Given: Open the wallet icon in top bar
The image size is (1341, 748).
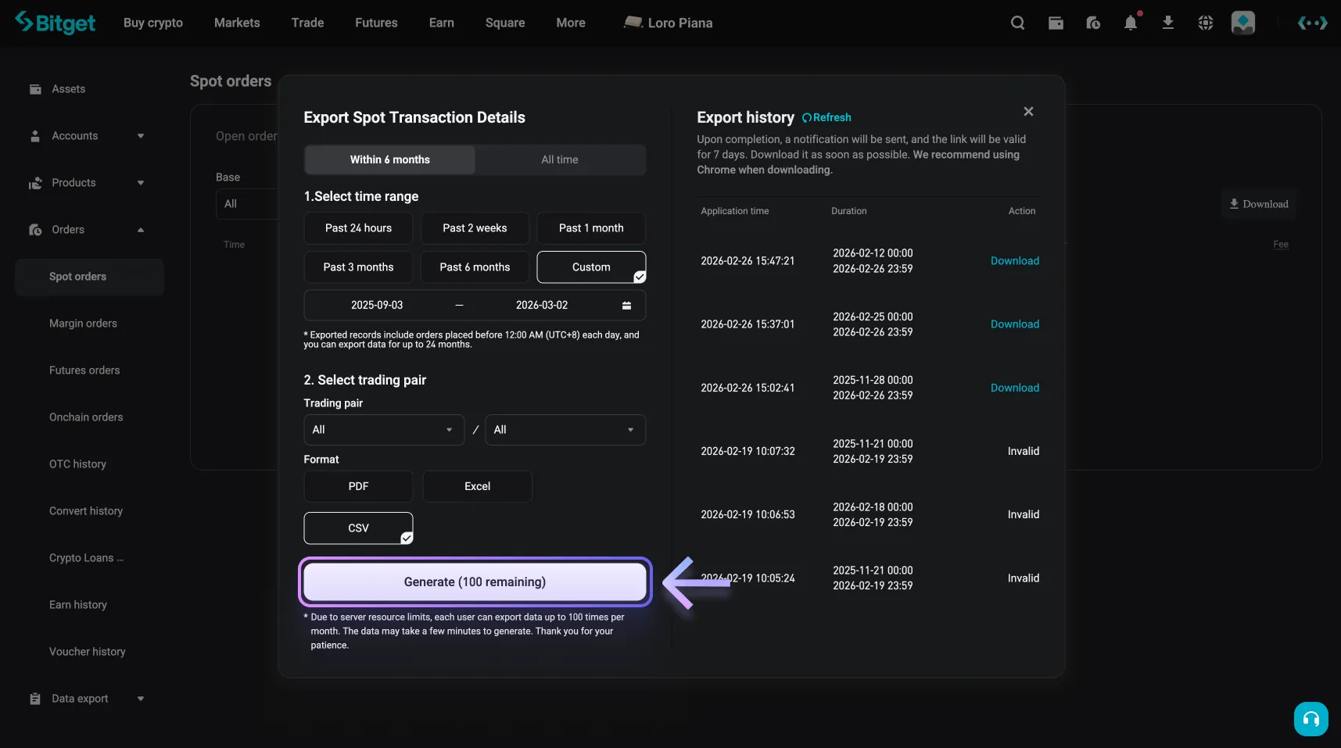Looking at the screenshot, I should pyautogui.click(x=1056, y=23).
